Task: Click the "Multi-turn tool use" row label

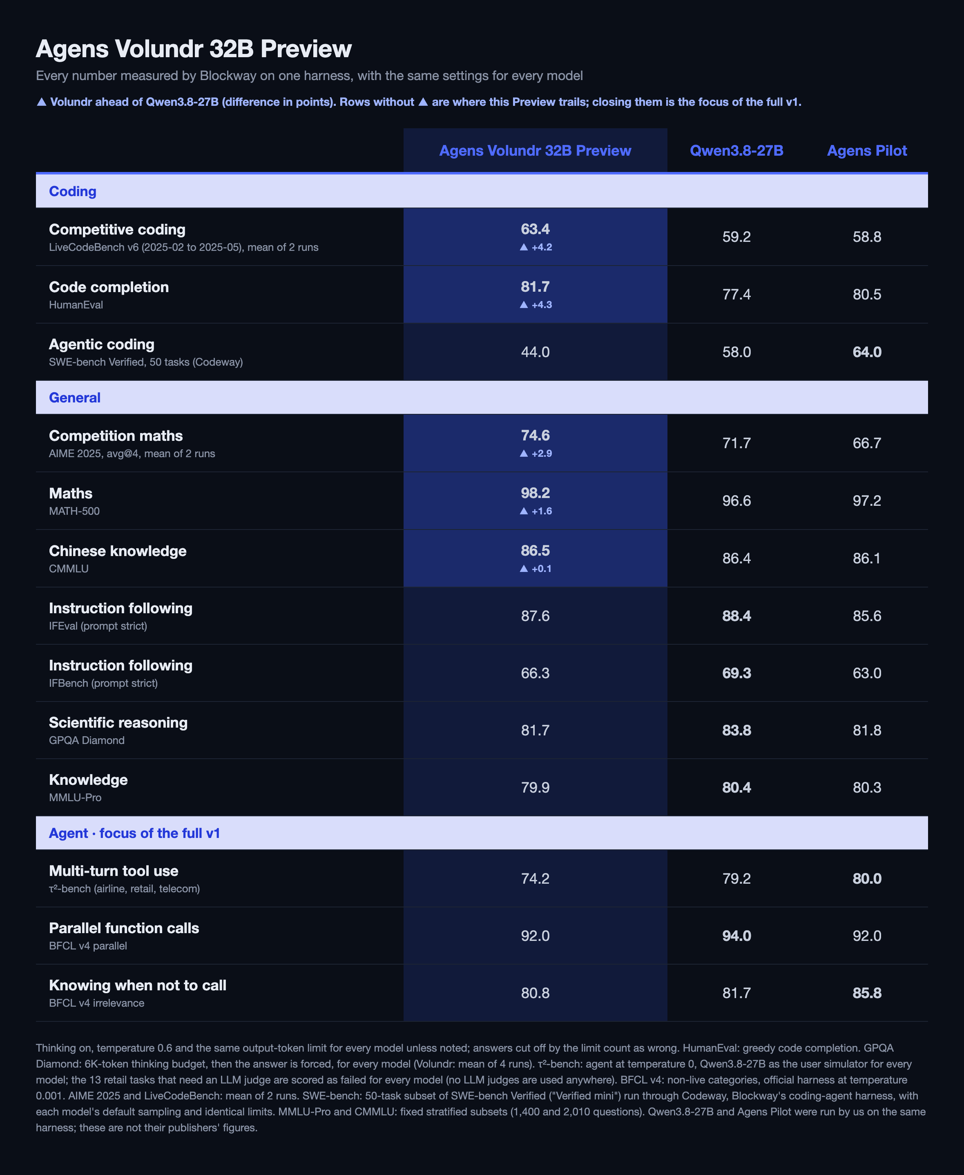Action: click(x=114, y=871)
